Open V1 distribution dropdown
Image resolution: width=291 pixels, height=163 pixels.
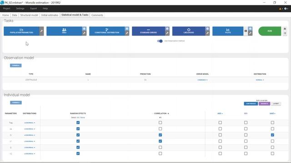30,141
